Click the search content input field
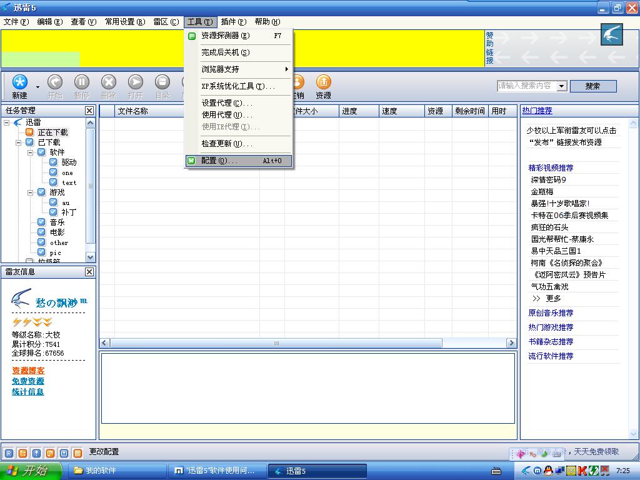 [527, 86]
